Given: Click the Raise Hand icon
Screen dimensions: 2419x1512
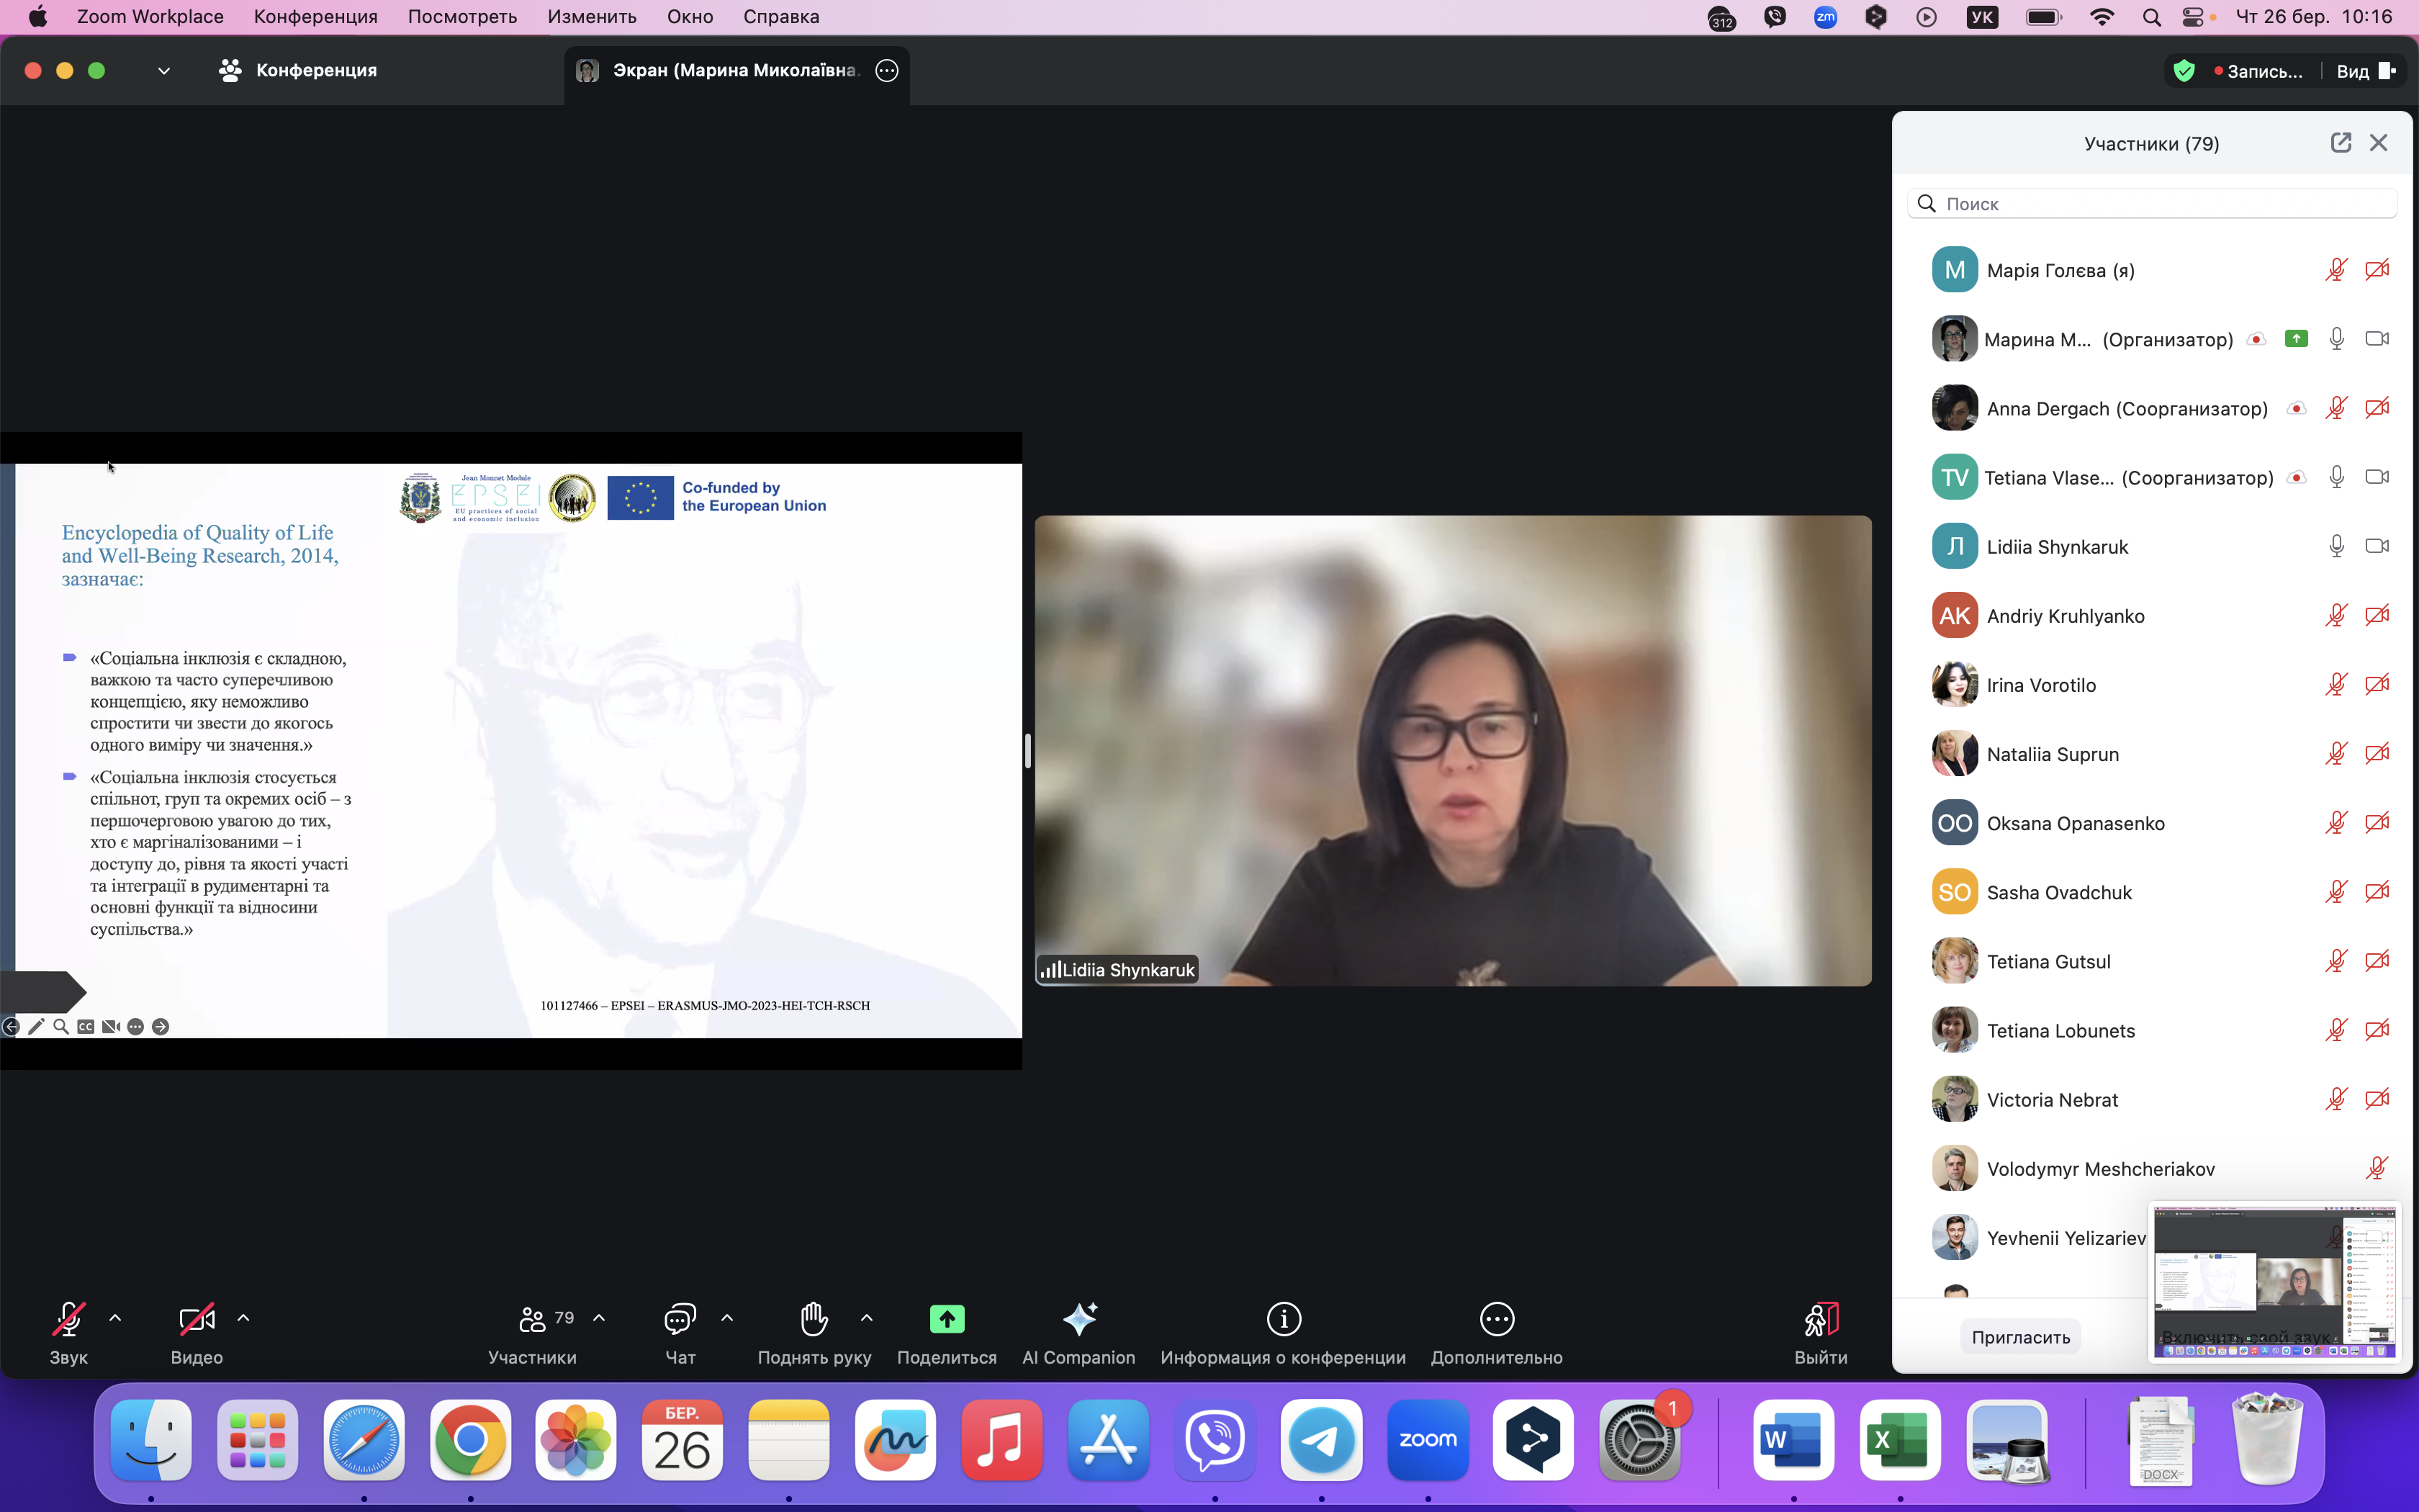Looking at the screenshot, I should tap(814, 1319).
